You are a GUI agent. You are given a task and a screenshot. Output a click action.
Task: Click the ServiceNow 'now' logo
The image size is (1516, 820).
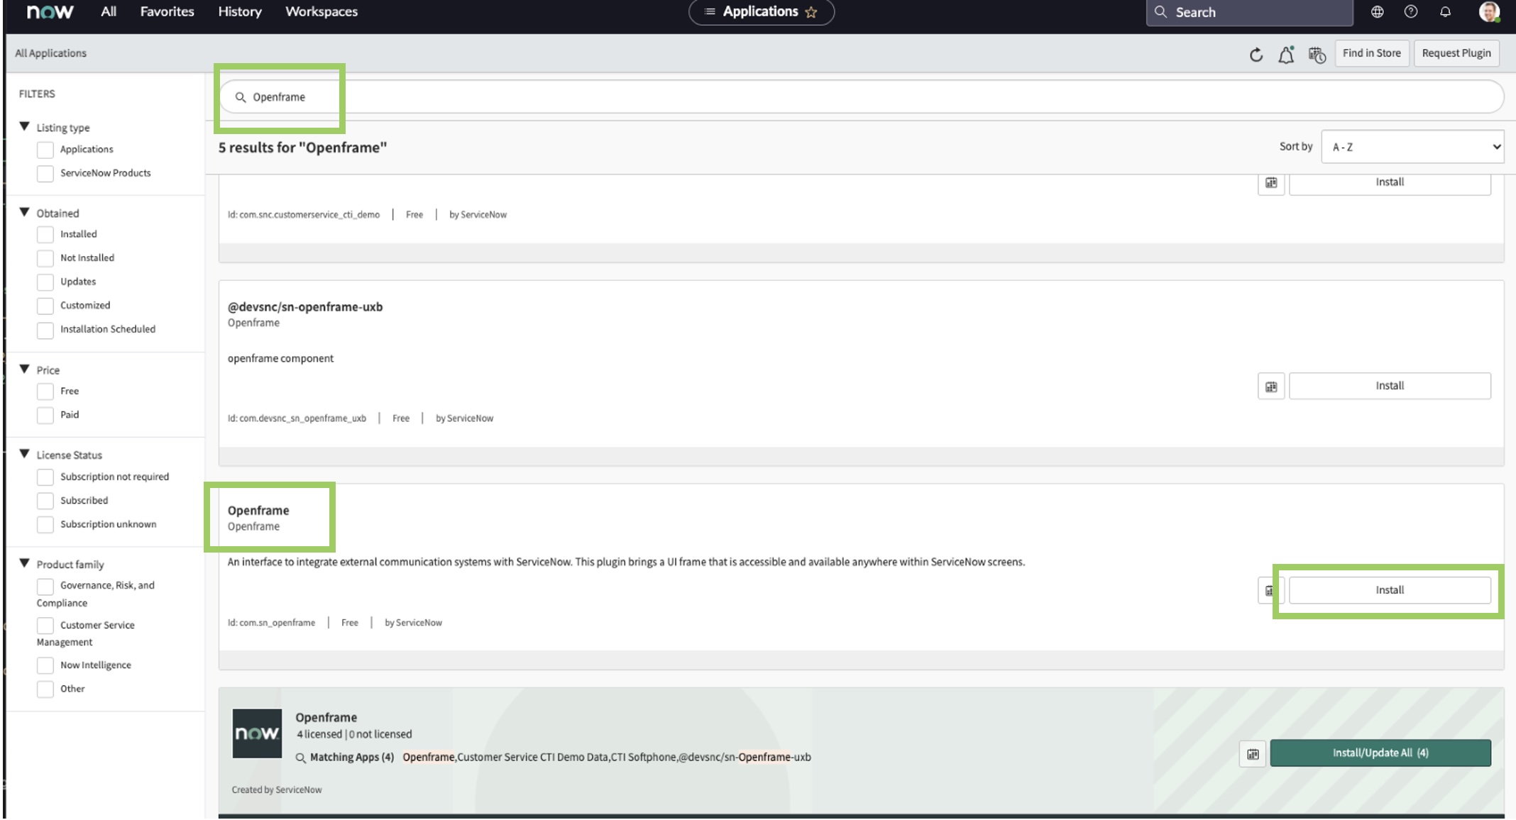click(x=50, y=11)
